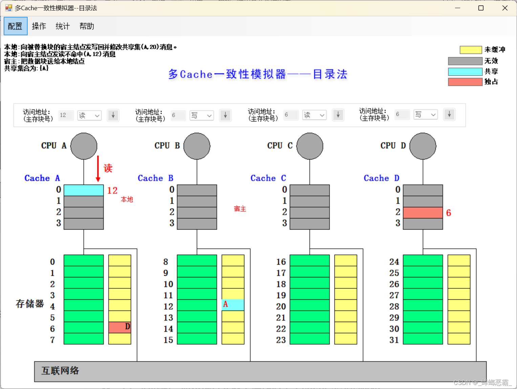517x389 pixels.
Task: Minimize the simulator window
Action: pos(458,8)
